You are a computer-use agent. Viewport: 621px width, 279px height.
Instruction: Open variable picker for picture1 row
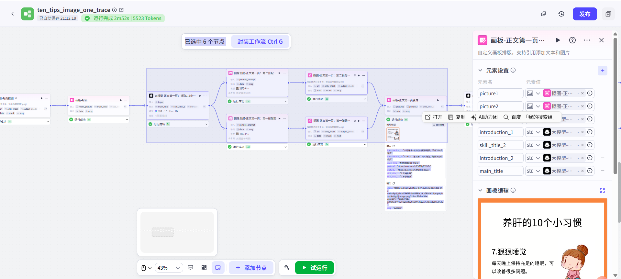(590, 93)
